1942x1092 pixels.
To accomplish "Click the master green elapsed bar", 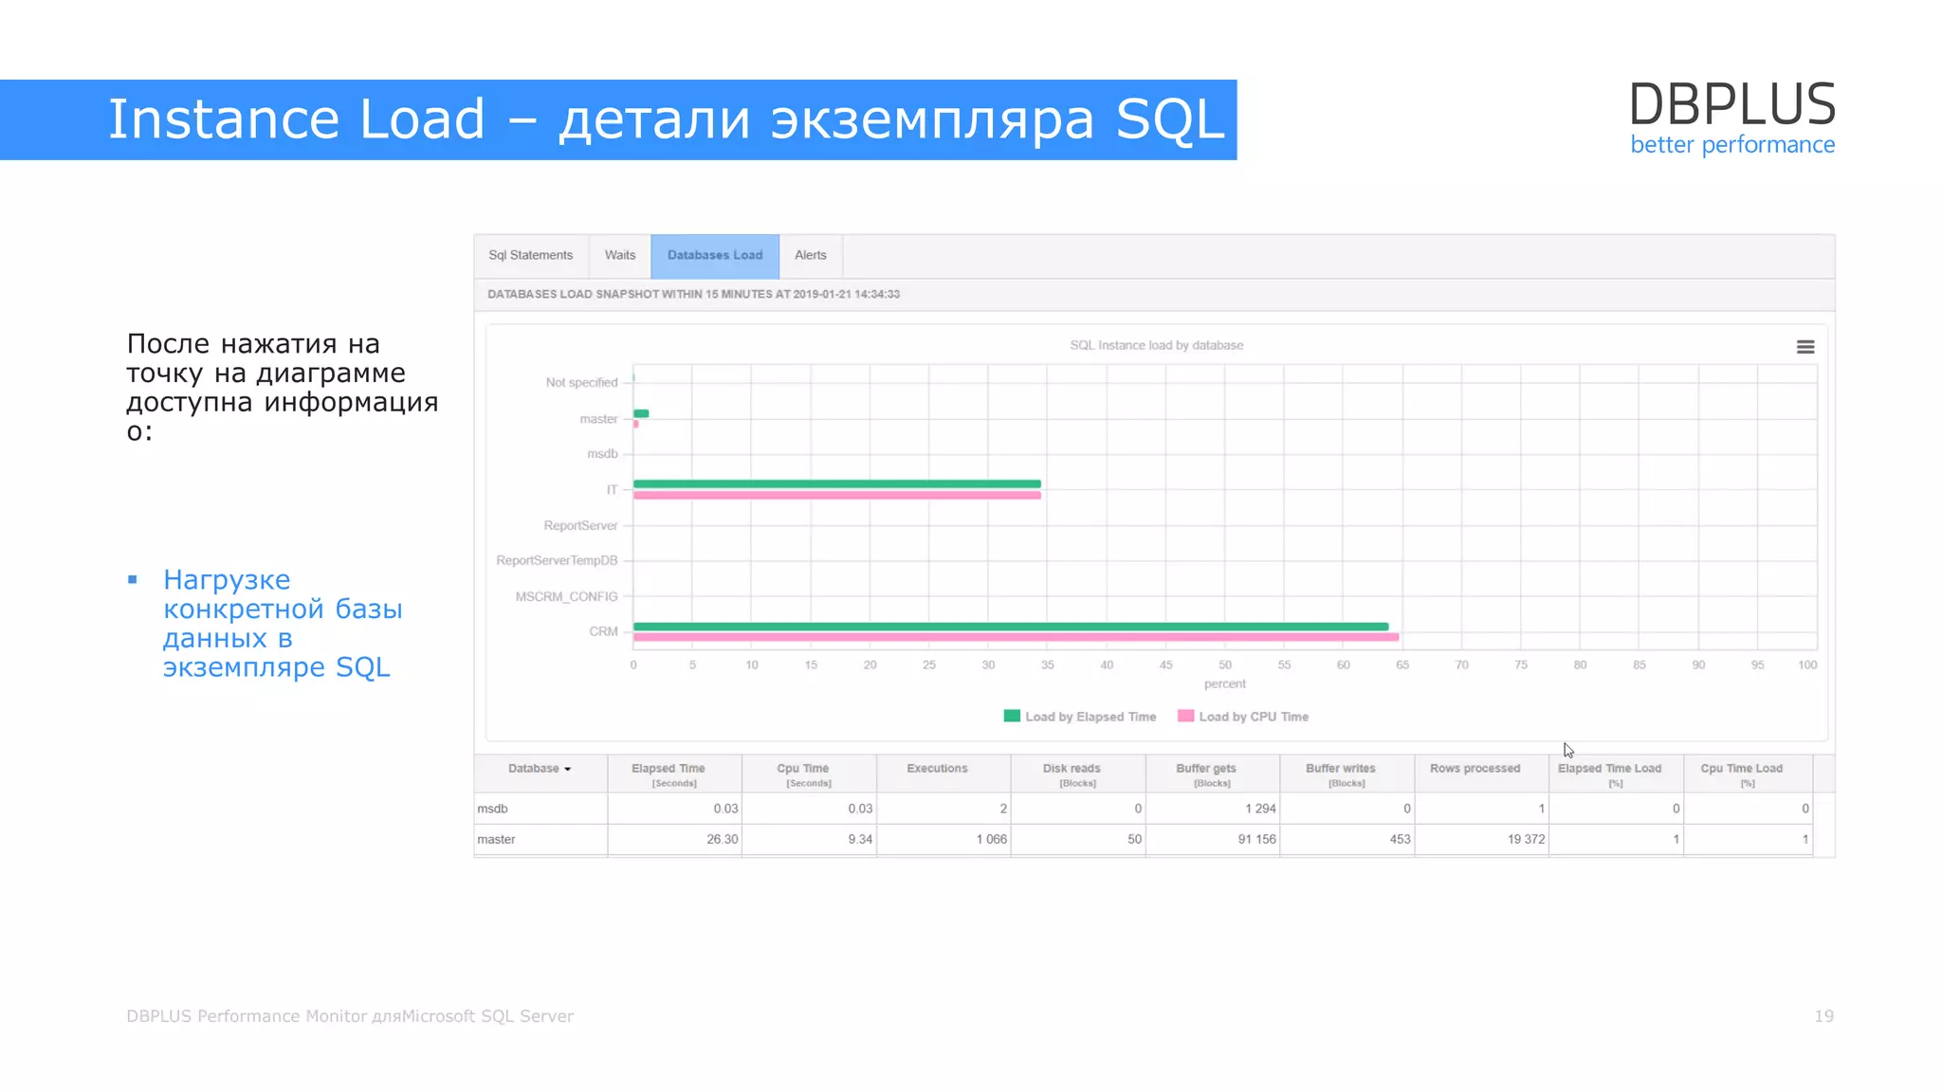I will tap(641, 413).
